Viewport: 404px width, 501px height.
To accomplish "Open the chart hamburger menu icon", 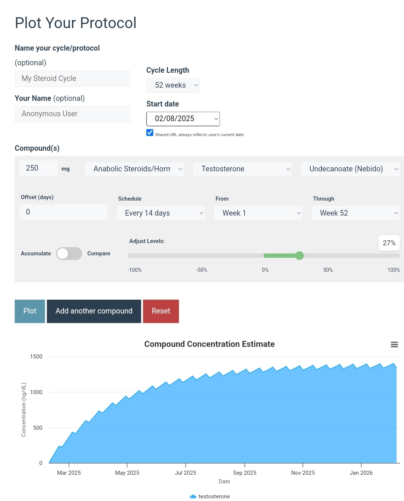I will click(394, 345).
